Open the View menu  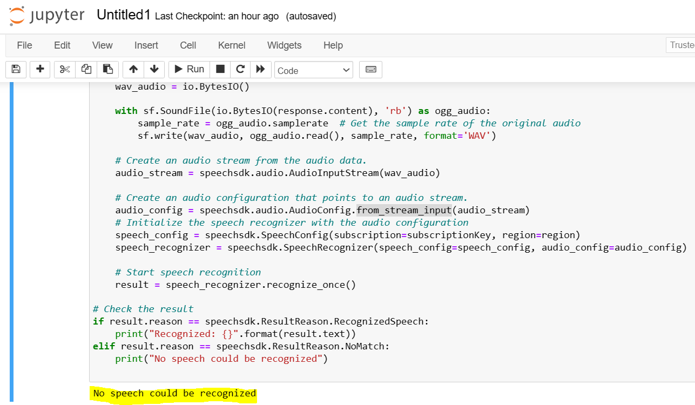click(x=102, y=45)
